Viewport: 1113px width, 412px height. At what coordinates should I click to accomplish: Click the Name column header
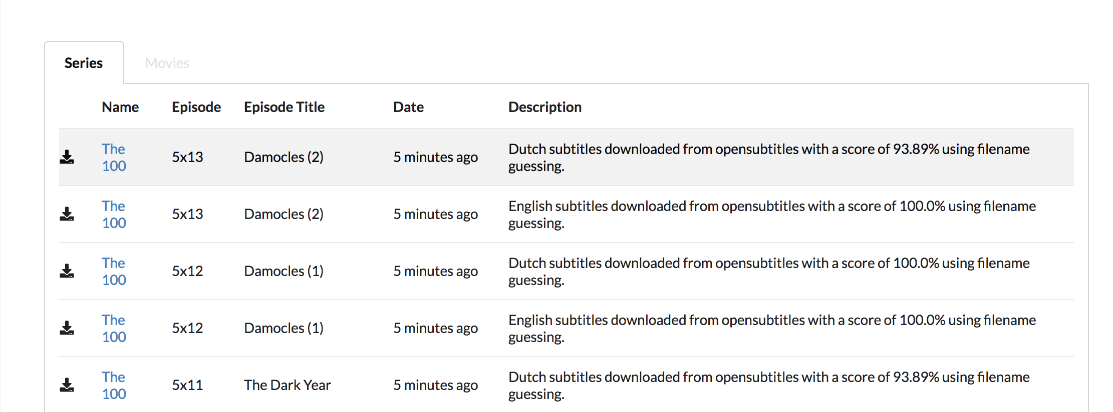(x=120, y=106)
